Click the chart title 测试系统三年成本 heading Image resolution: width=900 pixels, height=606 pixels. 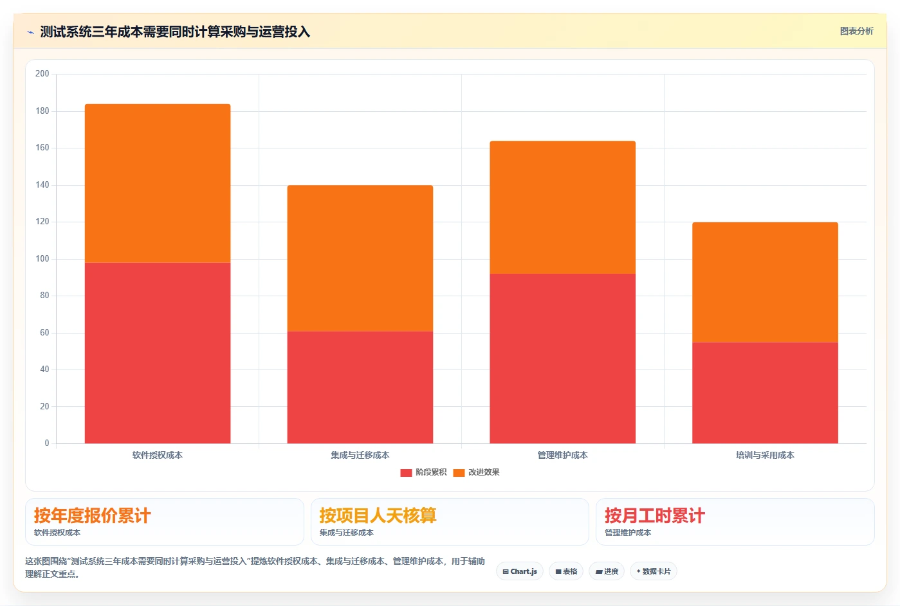coord(175,31)
